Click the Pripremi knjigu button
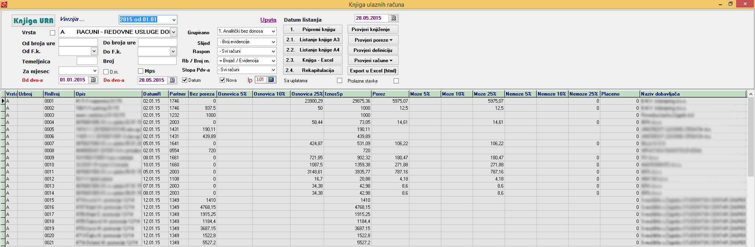 pyautogui.click(x=313, y=29)
